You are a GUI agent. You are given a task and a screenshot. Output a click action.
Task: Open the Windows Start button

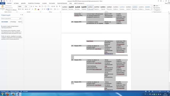tap(2, 94)
